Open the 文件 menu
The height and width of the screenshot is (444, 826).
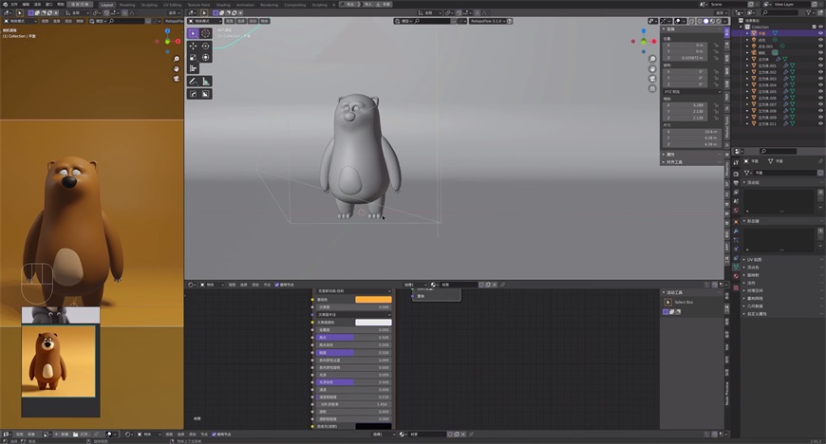(14, 4)
